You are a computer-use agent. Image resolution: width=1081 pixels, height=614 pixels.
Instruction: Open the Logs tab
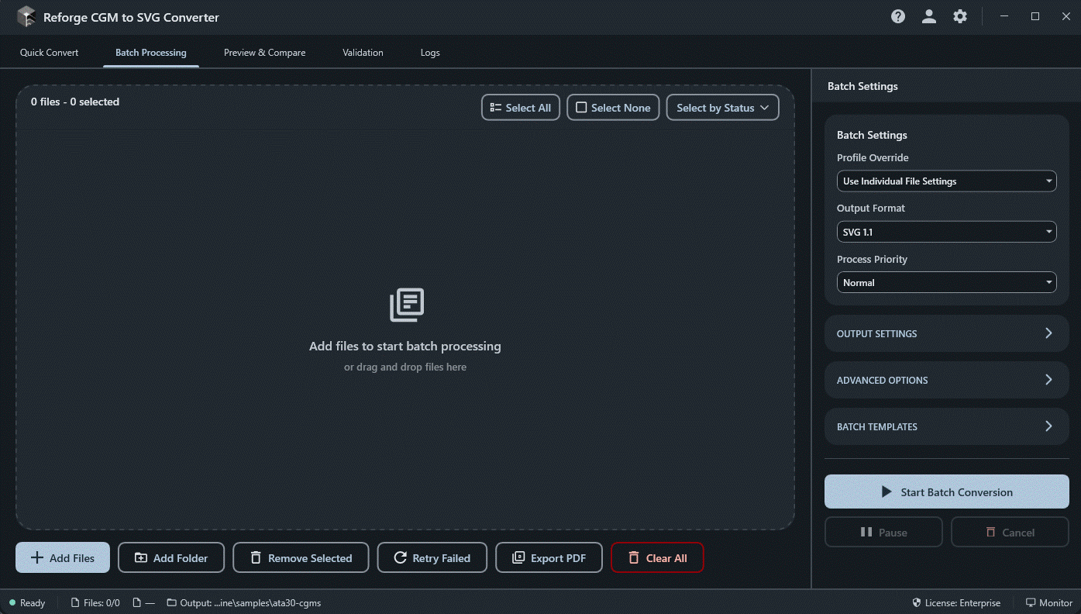430,52
